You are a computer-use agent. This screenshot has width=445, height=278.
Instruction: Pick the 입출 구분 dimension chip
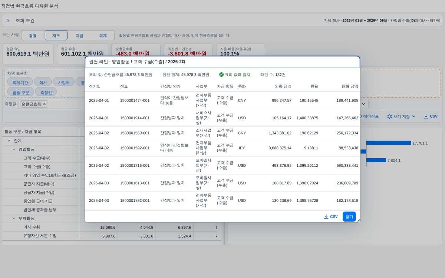coord(21,92)
